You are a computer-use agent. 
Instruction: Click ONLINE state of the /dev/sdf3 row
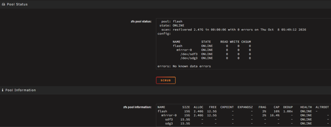(207, 54)
